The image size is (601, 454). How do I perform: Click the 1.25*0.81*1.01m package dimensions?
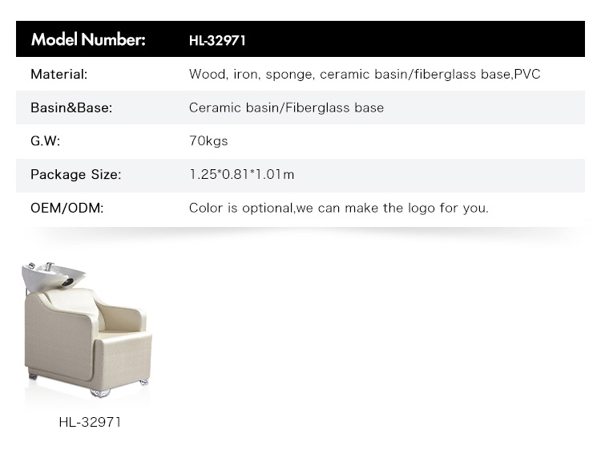[241, 175]
